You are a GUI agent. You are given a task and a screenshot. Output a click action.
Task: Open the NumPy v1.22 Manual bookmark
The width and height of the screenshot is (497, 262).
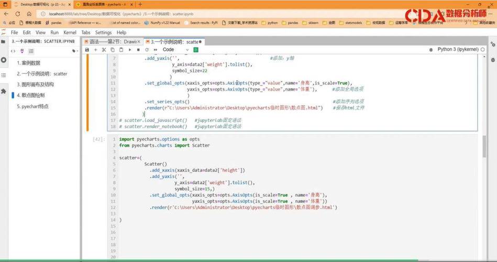click(x=162, y=23)
